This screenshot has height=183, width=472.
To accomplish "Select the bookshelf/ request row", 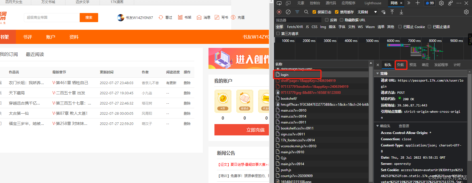I will 322,99.
